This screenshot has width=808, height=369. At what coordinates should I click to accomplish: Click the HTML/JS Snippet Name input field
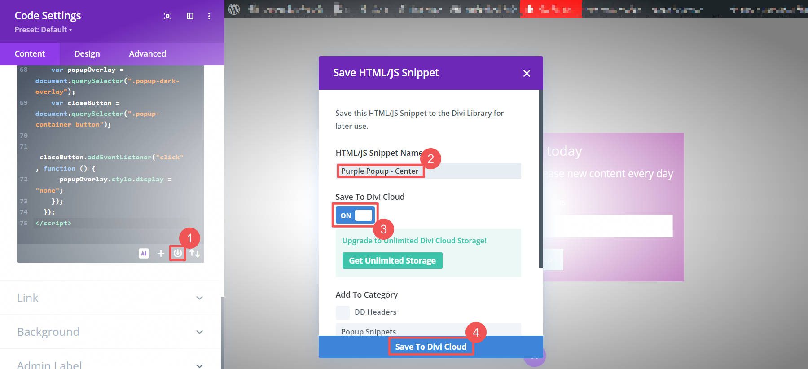click(x=428, y=171)
